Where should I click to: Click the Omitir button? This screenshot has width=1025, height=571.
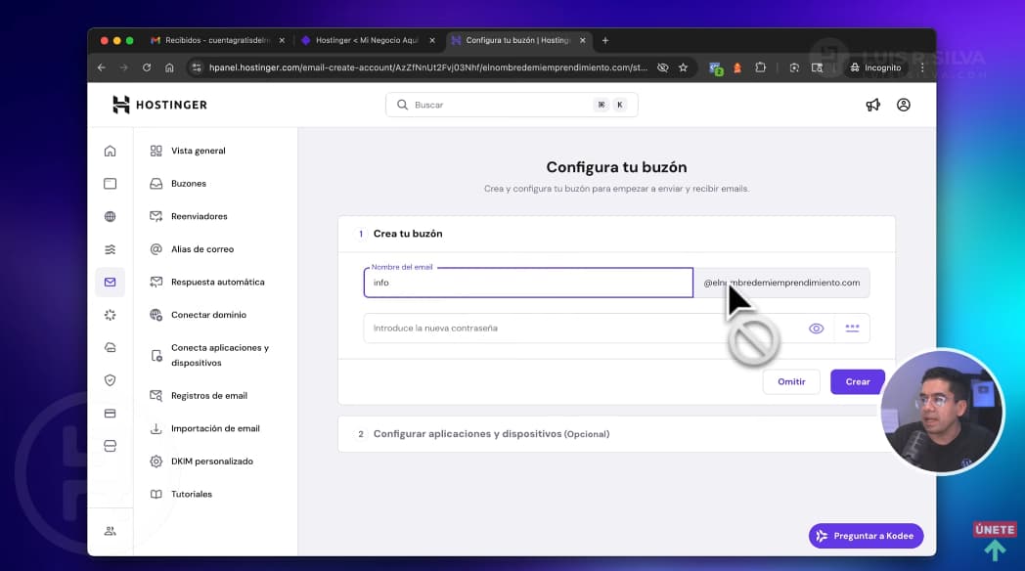click(x=791, y=381)
